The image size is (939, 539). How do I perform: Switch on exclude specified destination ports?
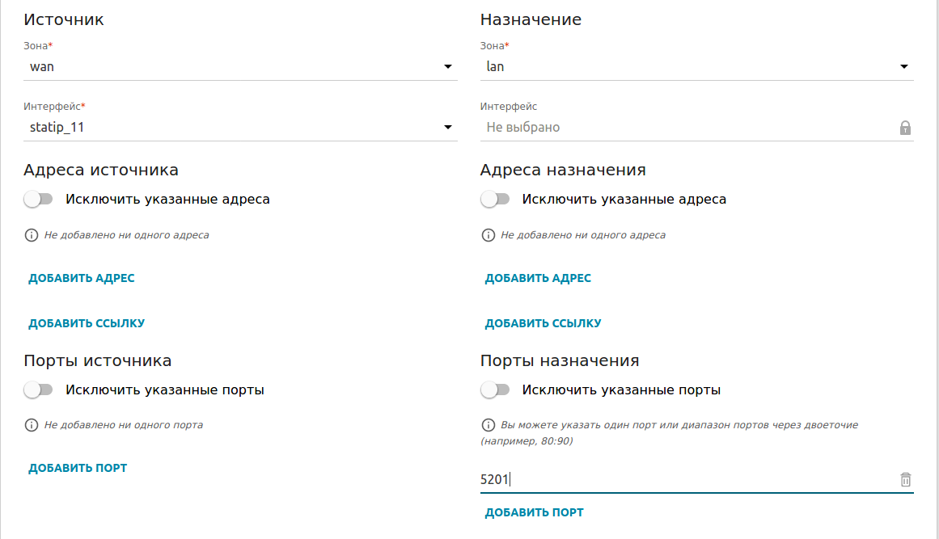(x=494, y=390)
